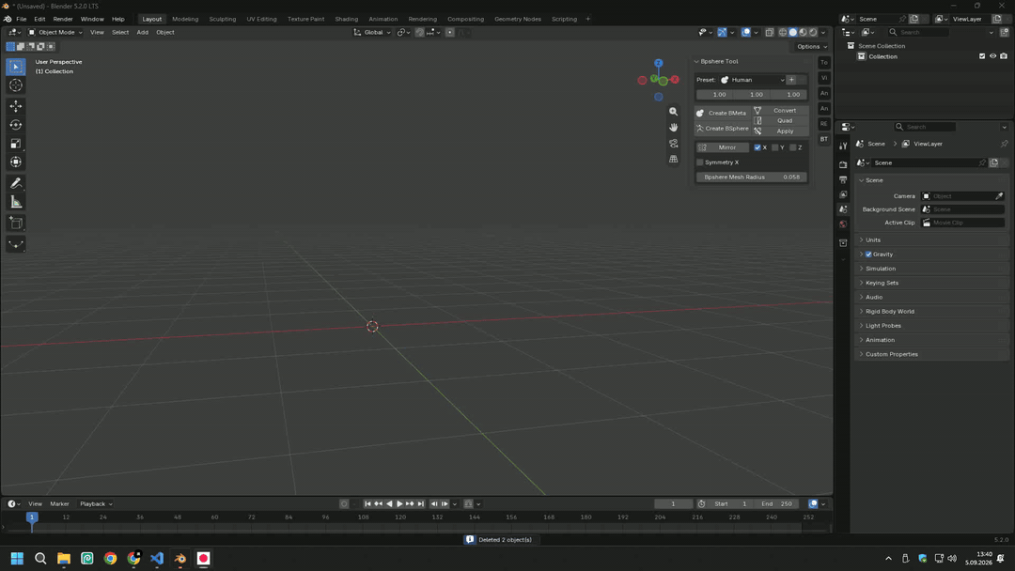The image size is (1015, 571).
Task: Expand the Simulation panel
Action: pyautogui.click(x=931, y=269)
